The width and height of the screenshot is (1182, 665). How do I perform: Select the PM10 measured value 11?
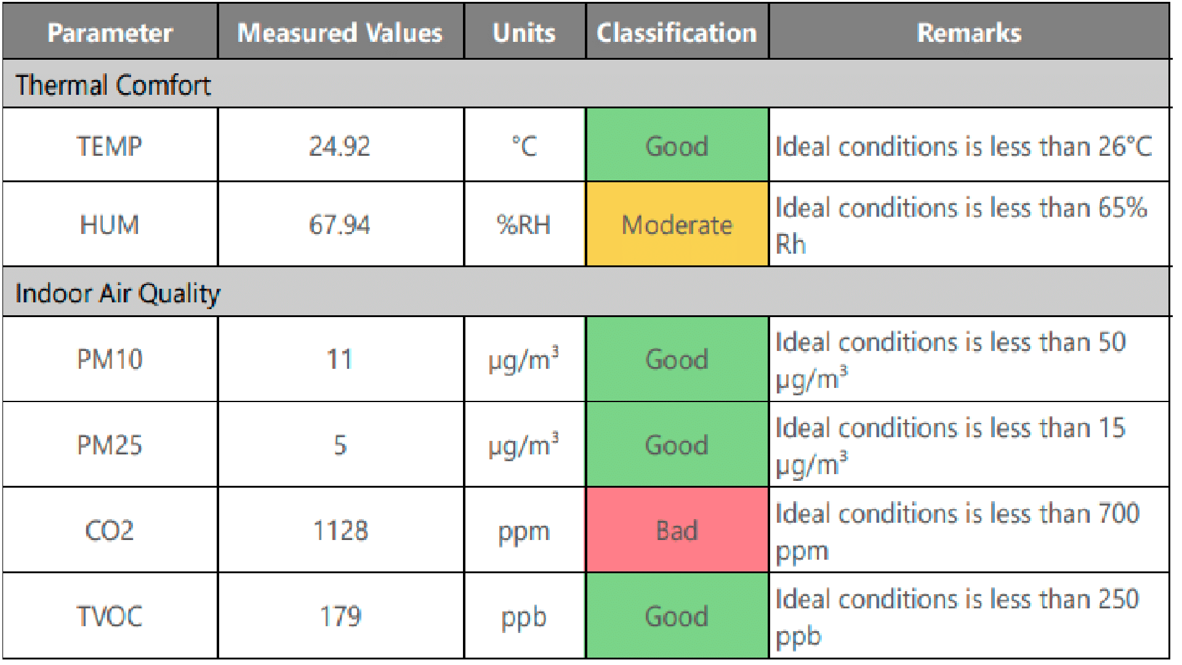click(340, 359)
